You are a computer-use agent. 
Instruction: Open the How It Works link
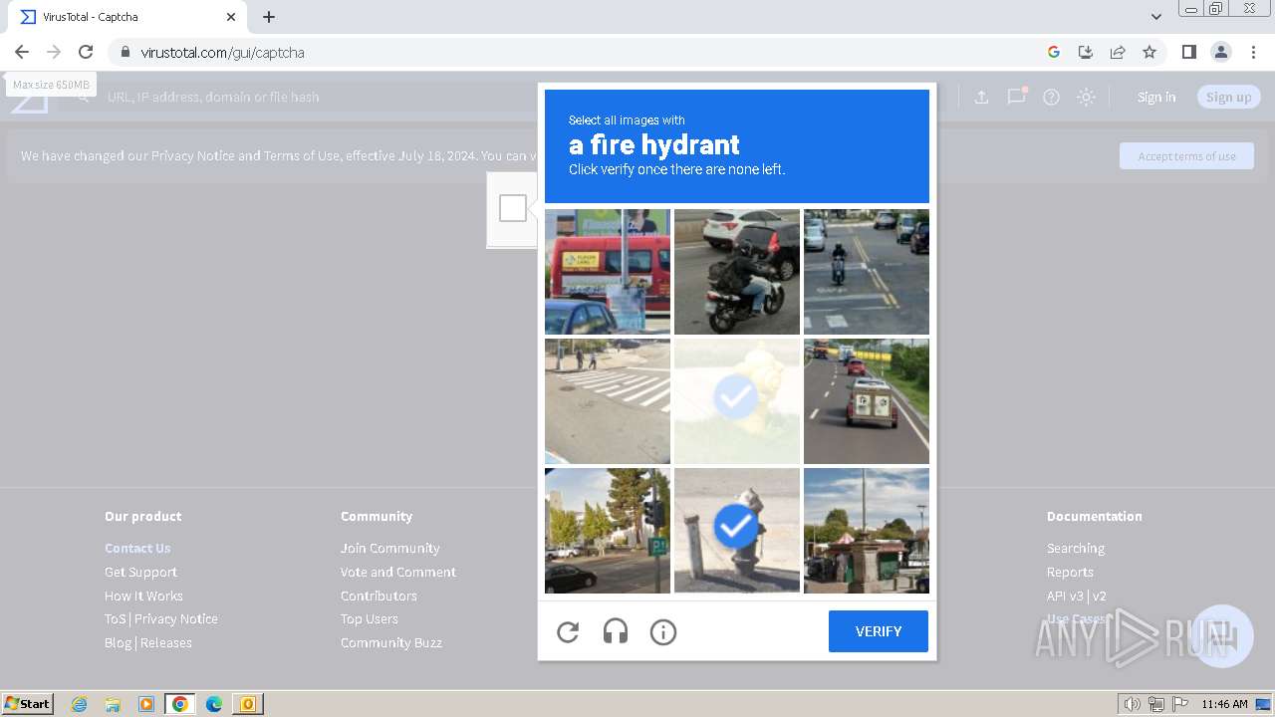click(143, 596)
